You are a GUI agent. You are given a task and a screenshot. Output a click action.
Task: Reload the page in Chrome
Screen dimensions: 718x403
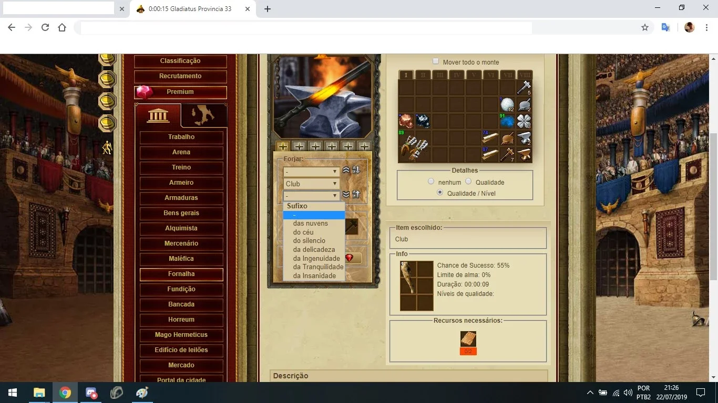(x=45, y=27)
